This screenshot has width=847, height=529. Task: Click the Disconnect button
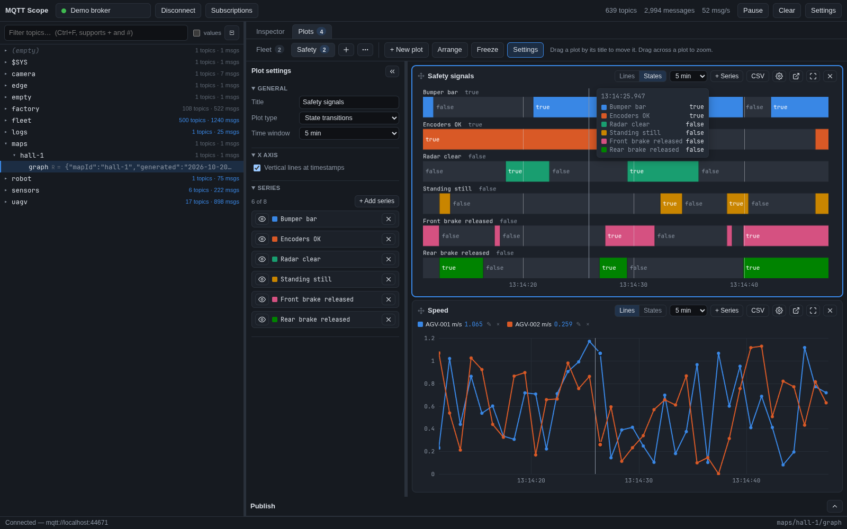click(178, 11)
